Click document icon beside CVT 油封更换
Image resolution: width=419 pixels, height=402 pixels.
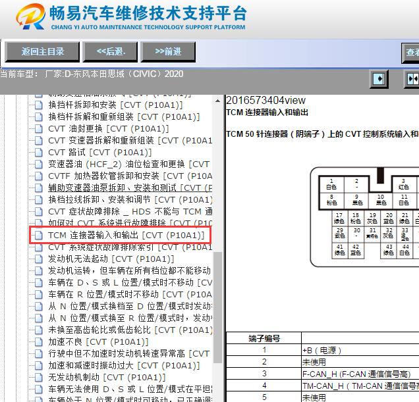point(39,129)
